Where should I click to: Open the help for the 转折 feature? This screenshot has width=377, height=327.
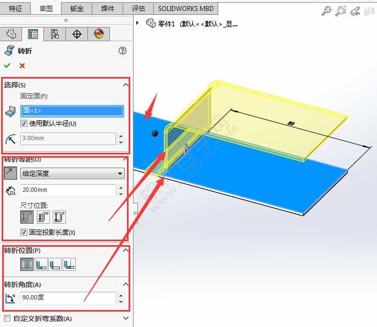[123, 51]
